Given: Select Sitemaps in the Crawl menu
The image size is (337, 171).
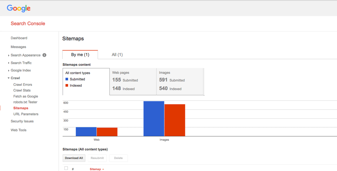Looking at the screenshot, I should [21, 108].
